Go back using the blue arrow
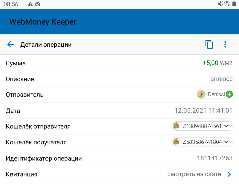This screenshot has height=189, width=239. click(x=10, y=45)
